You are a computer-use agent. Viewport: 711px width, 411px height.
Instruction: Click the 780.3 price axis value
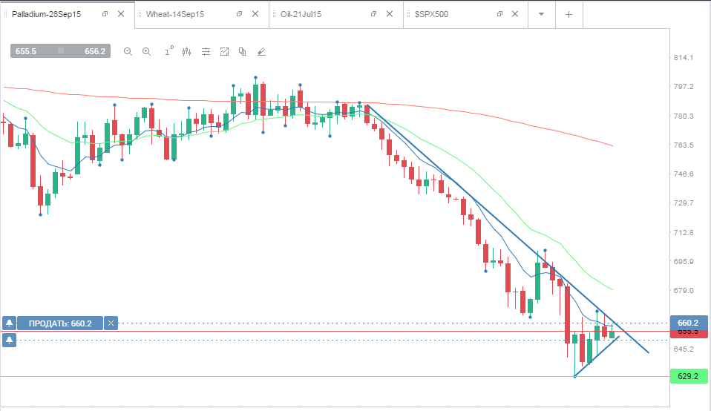point(684,116)
